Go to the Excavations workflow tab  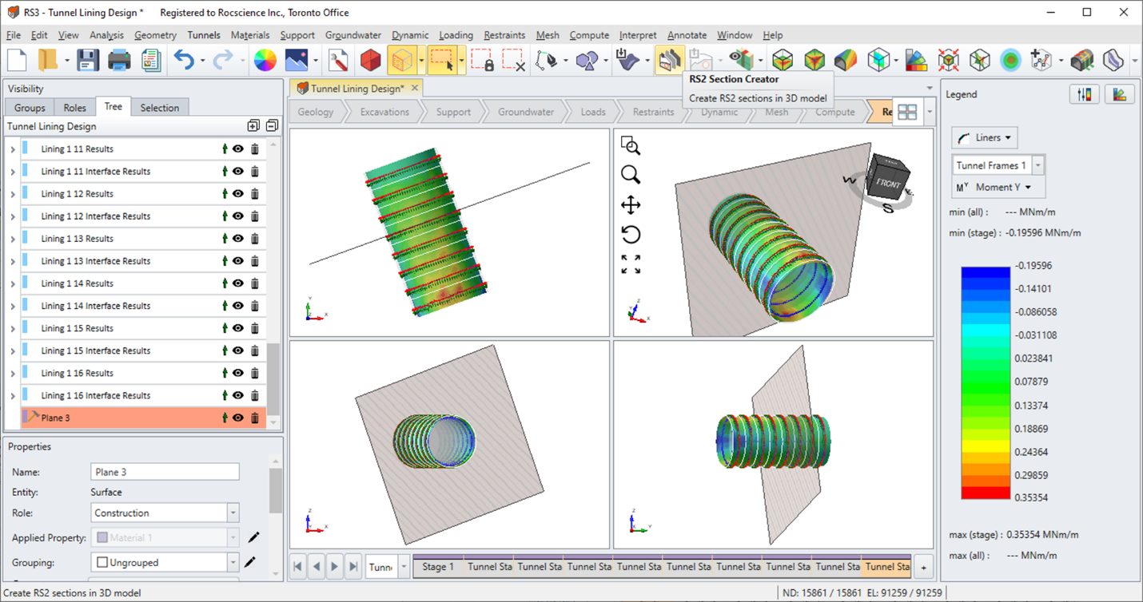tap(384, 112)
